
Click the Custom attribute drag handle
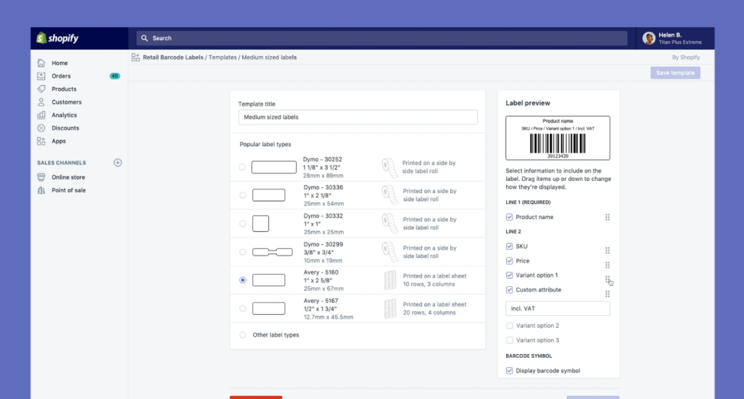pos(607,294)
